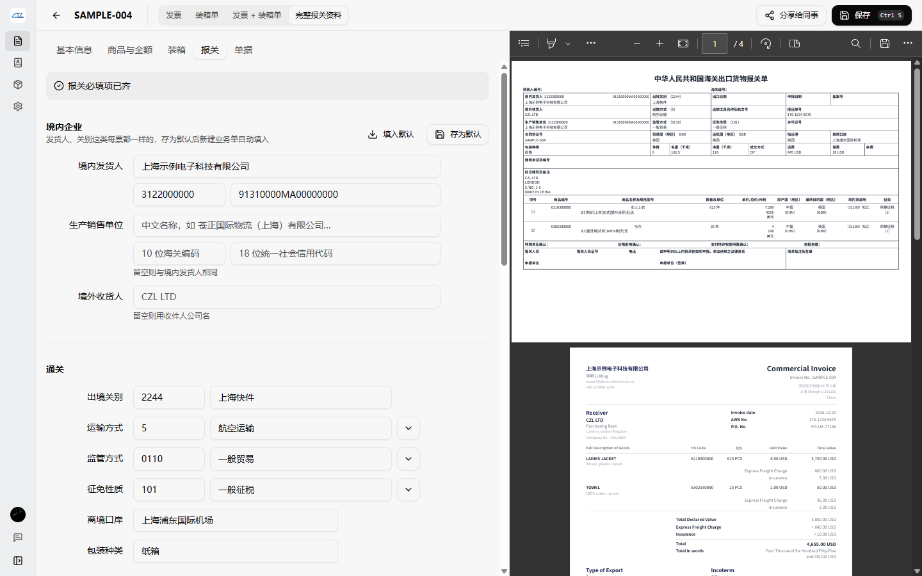Go to the 单据 section tab

pos(243,50)
